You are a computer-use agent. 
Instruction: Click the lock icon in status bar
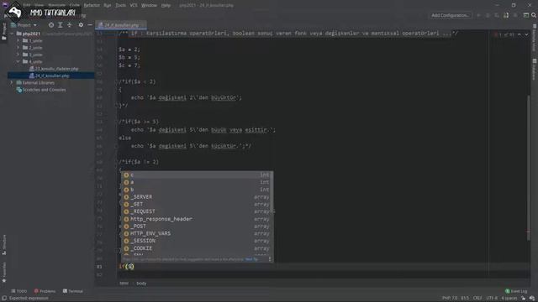[523, 299]
